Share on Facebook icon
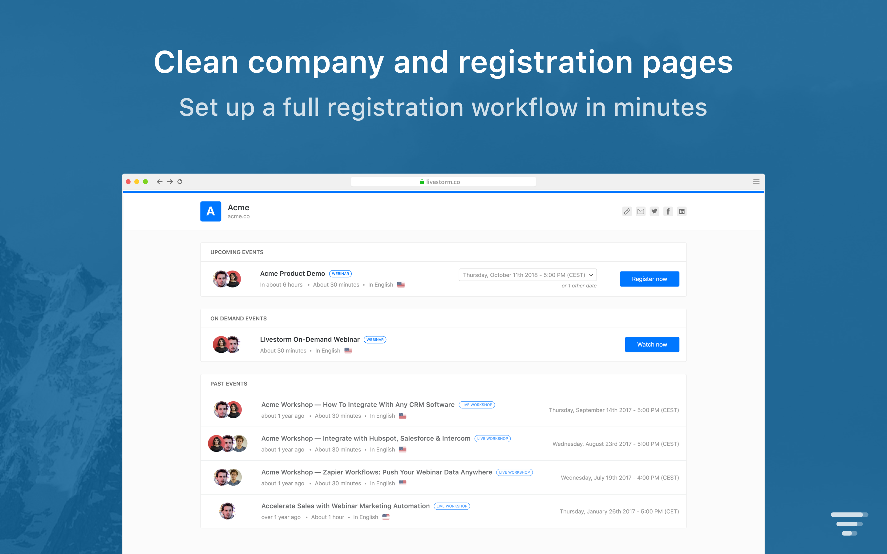 click(668, 211)
